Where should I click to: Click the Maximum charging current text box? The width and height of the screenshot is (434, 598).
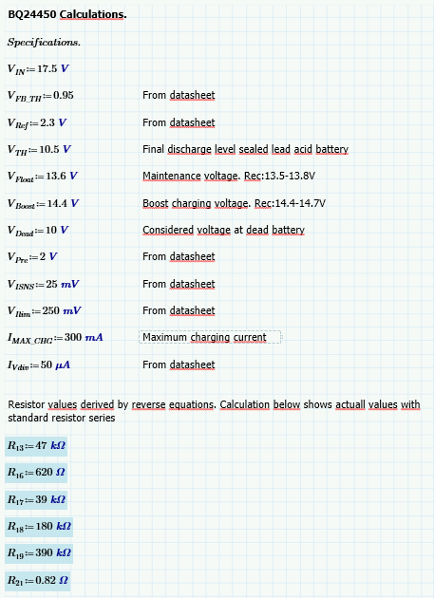210,337
